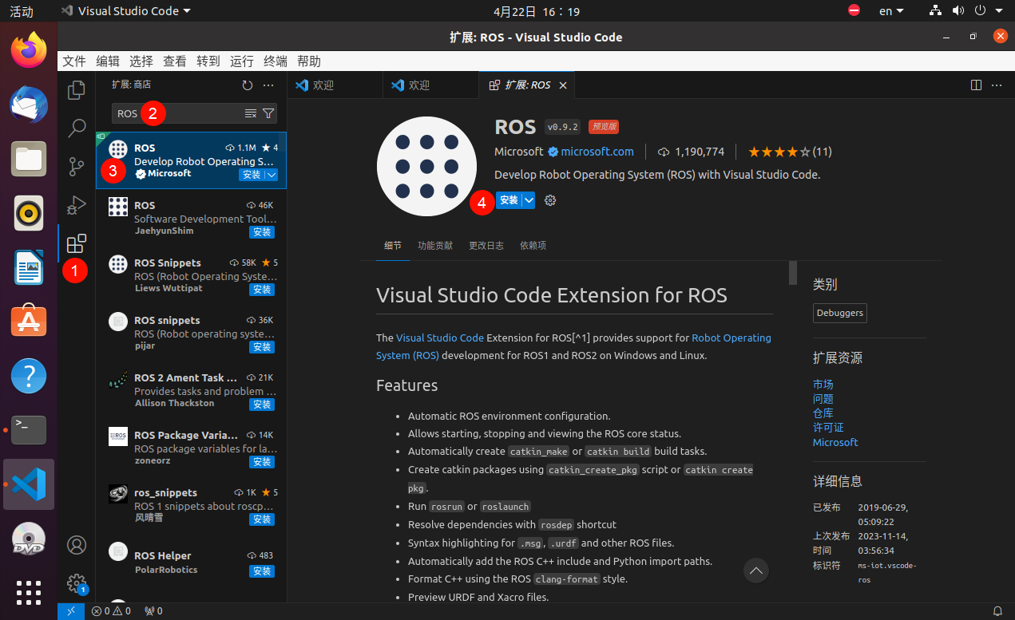Open the 问题 resource link
Viewport: 1015px width, 620px height.
pos(823,399)
